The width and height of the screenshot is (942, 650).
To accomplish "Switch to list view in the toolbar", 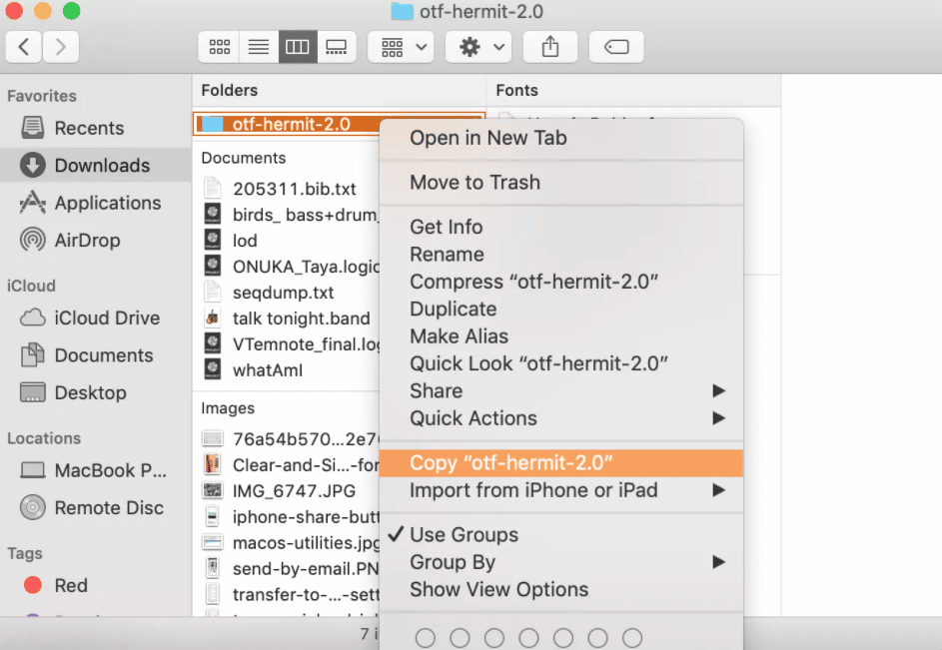I will [x=258, y=46].
